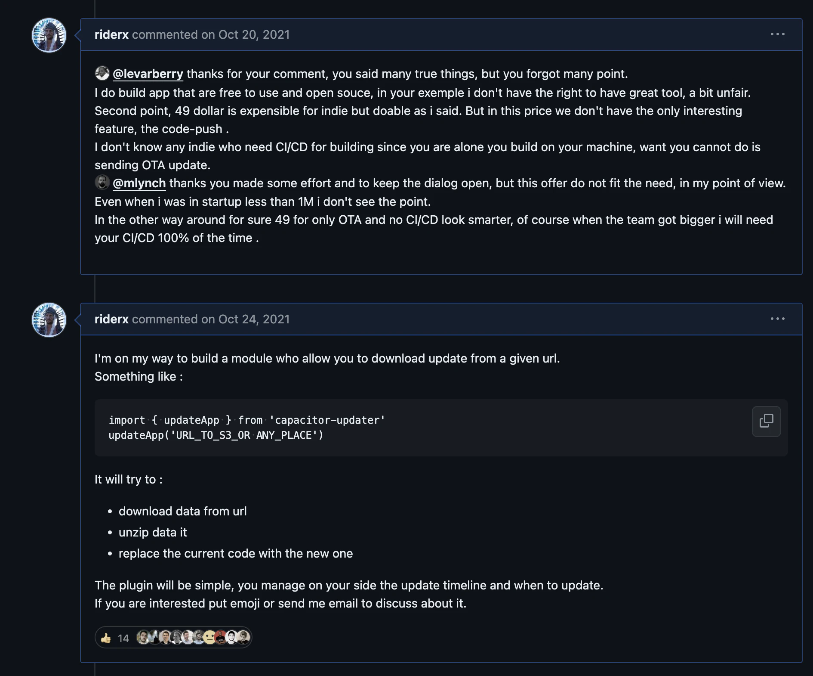Click the Oct 24, 2021 comment timestamp
The image size is (813, 676).
click(254, 319)
